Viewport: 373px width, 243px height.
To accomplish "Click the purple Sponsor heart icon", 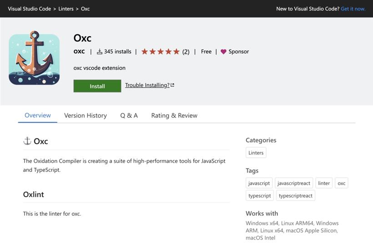I will [223, 51].
